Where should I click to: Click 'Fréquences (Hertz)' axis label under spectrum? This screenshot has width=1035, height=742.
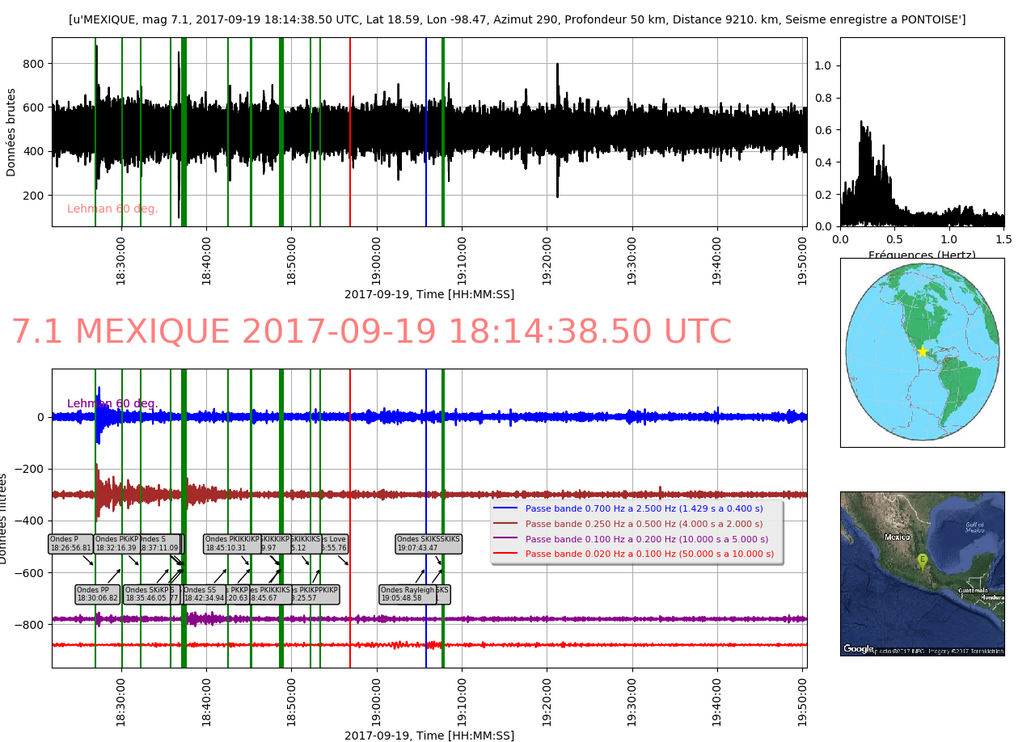[x=922, y=255]
